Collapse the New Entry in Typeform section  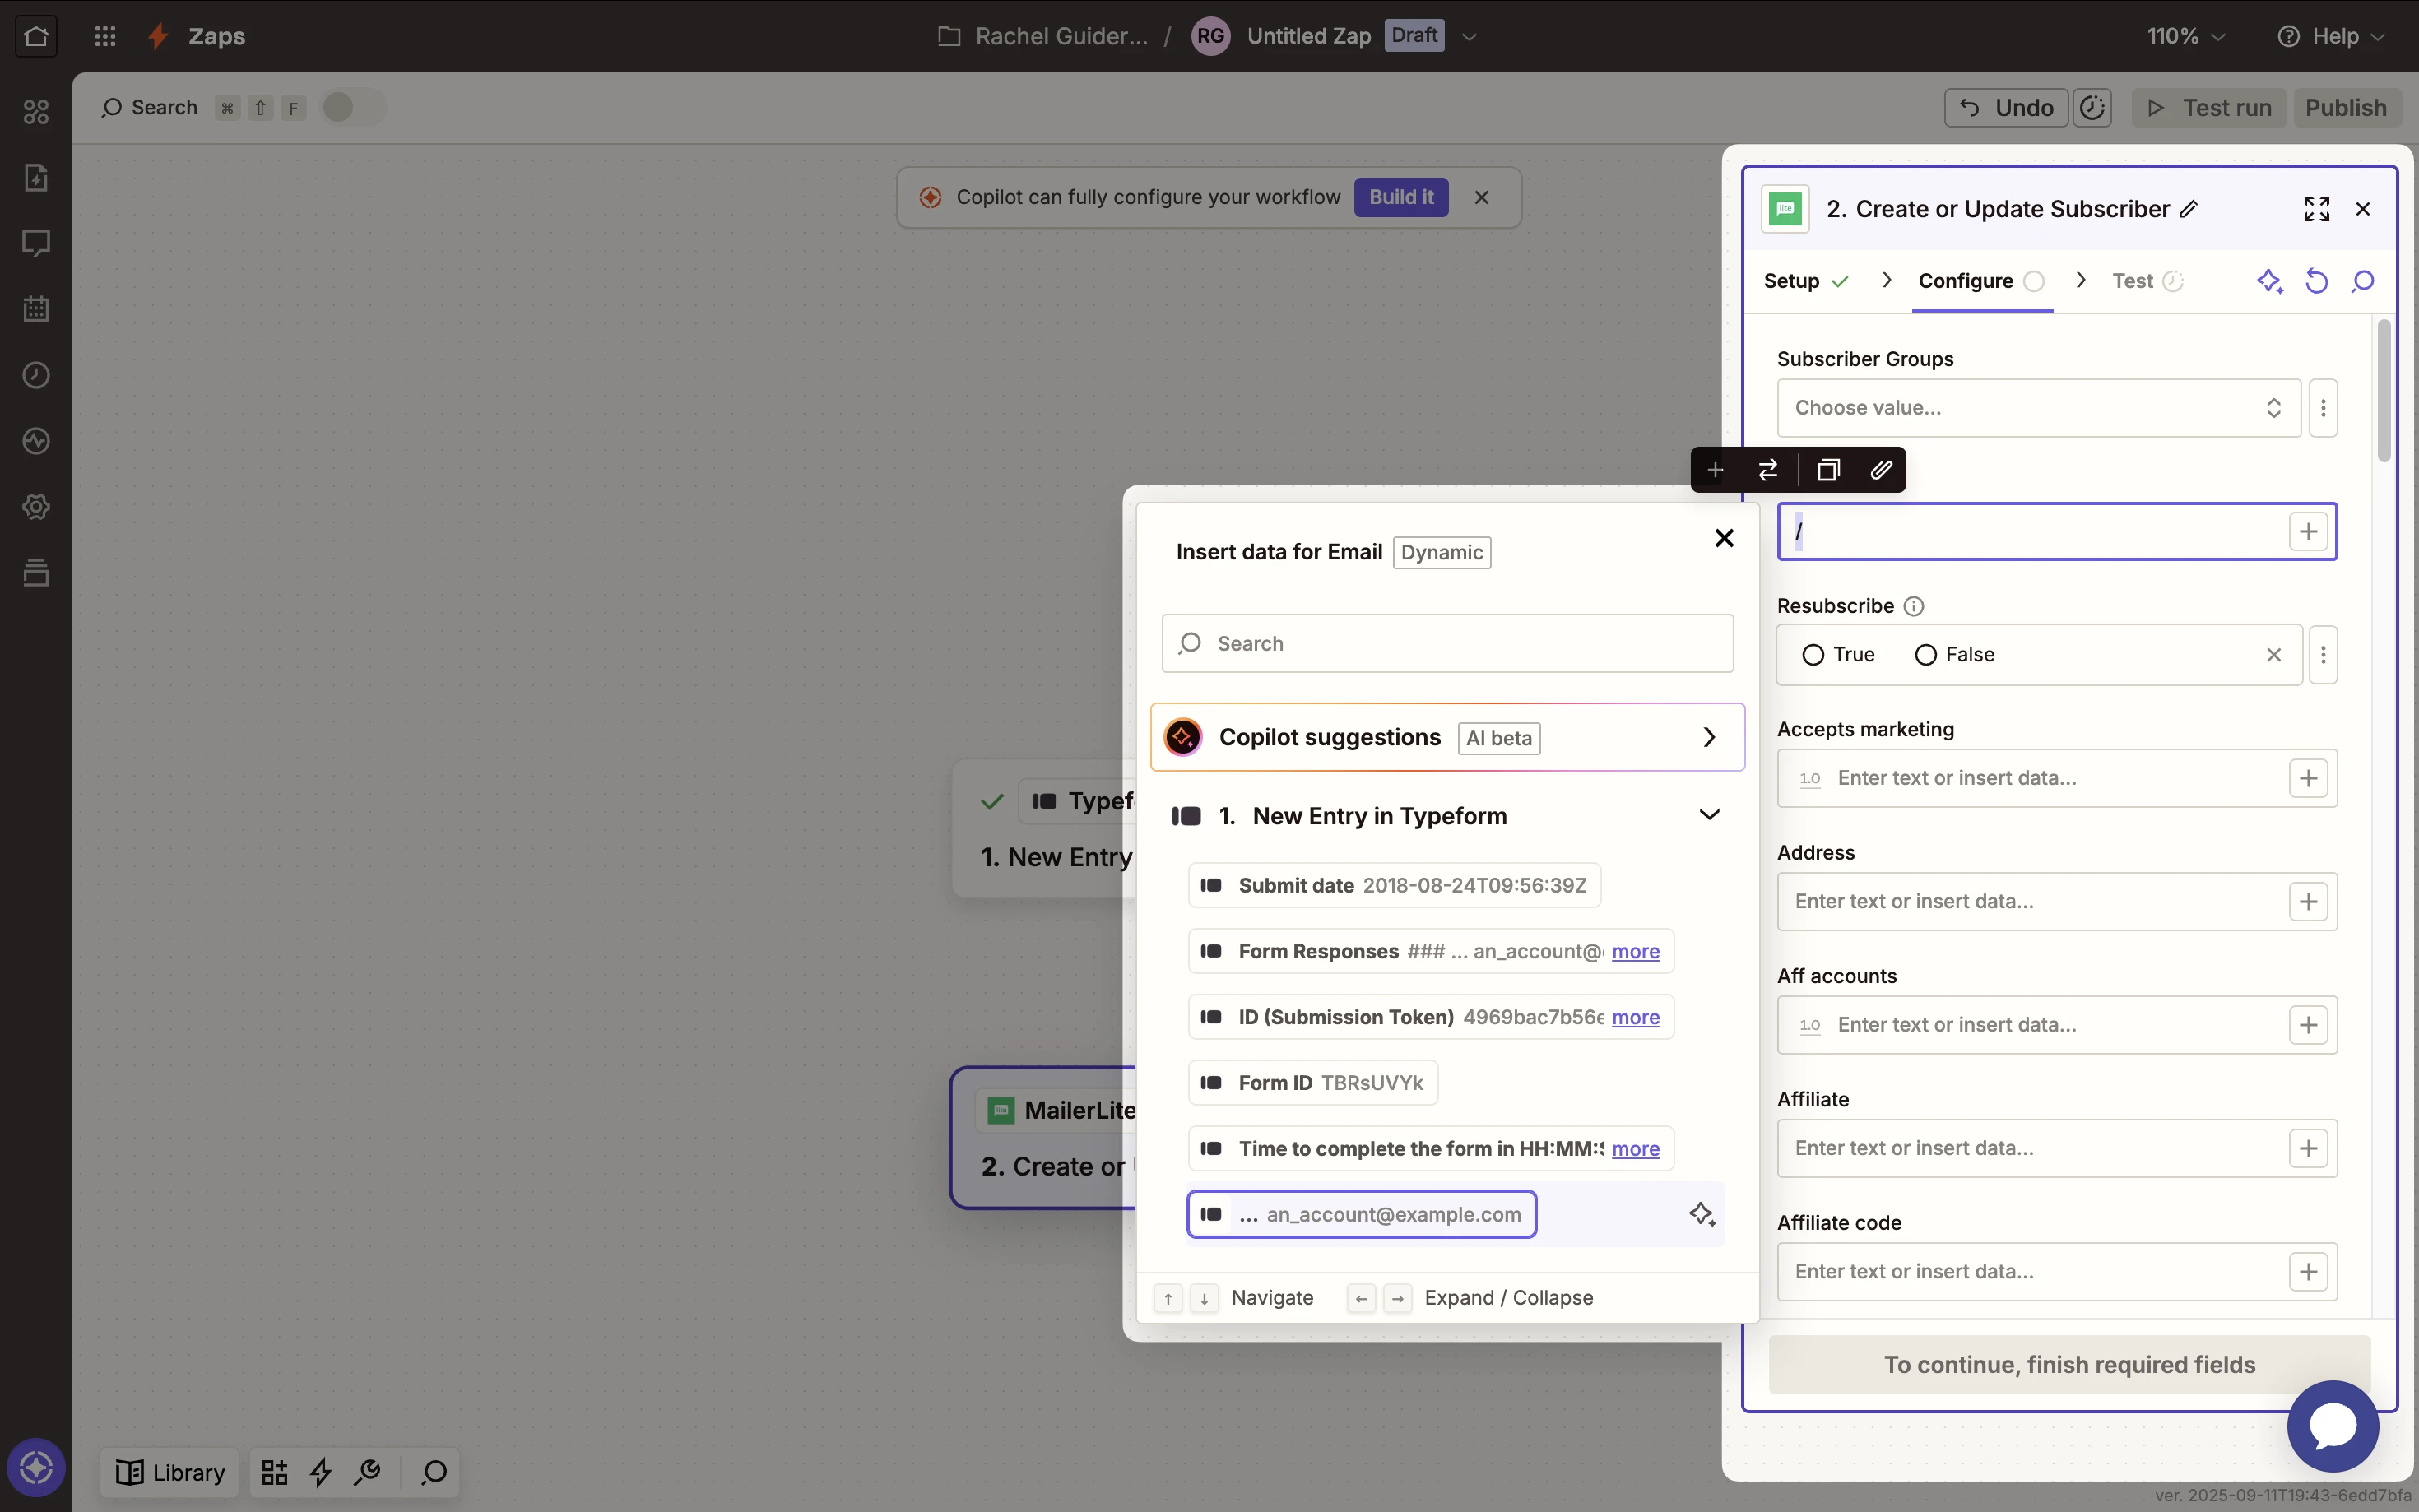tap(1709, 815)
